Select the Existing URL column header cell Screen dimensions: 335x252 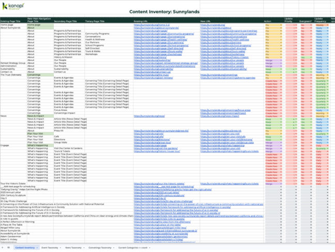[x=166, y=20]
